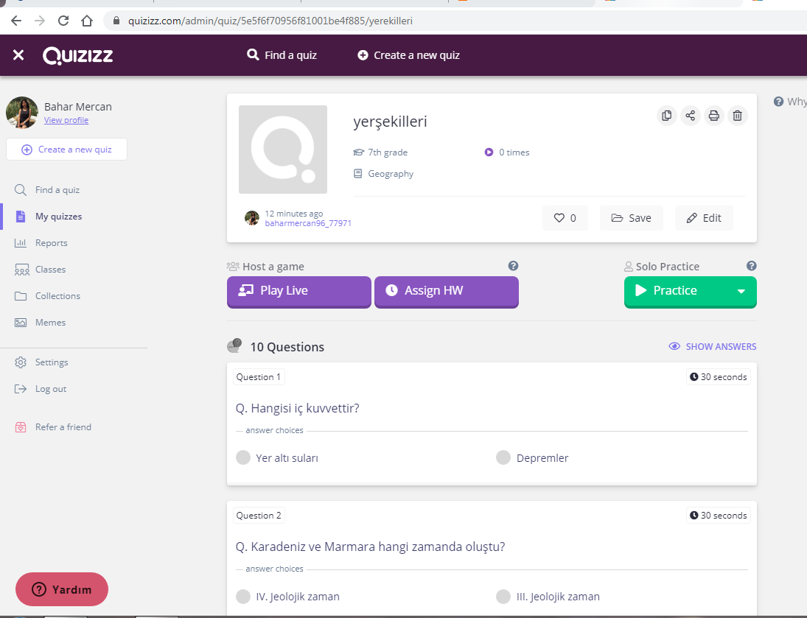Screen dimensions: 807x618
Task: Open the View profile link
Action: 66,119
